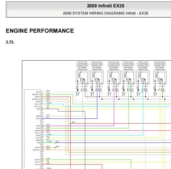Click the "GRN" wire label at pin 2
Screen dimensions: 171x169
[48, 93]
